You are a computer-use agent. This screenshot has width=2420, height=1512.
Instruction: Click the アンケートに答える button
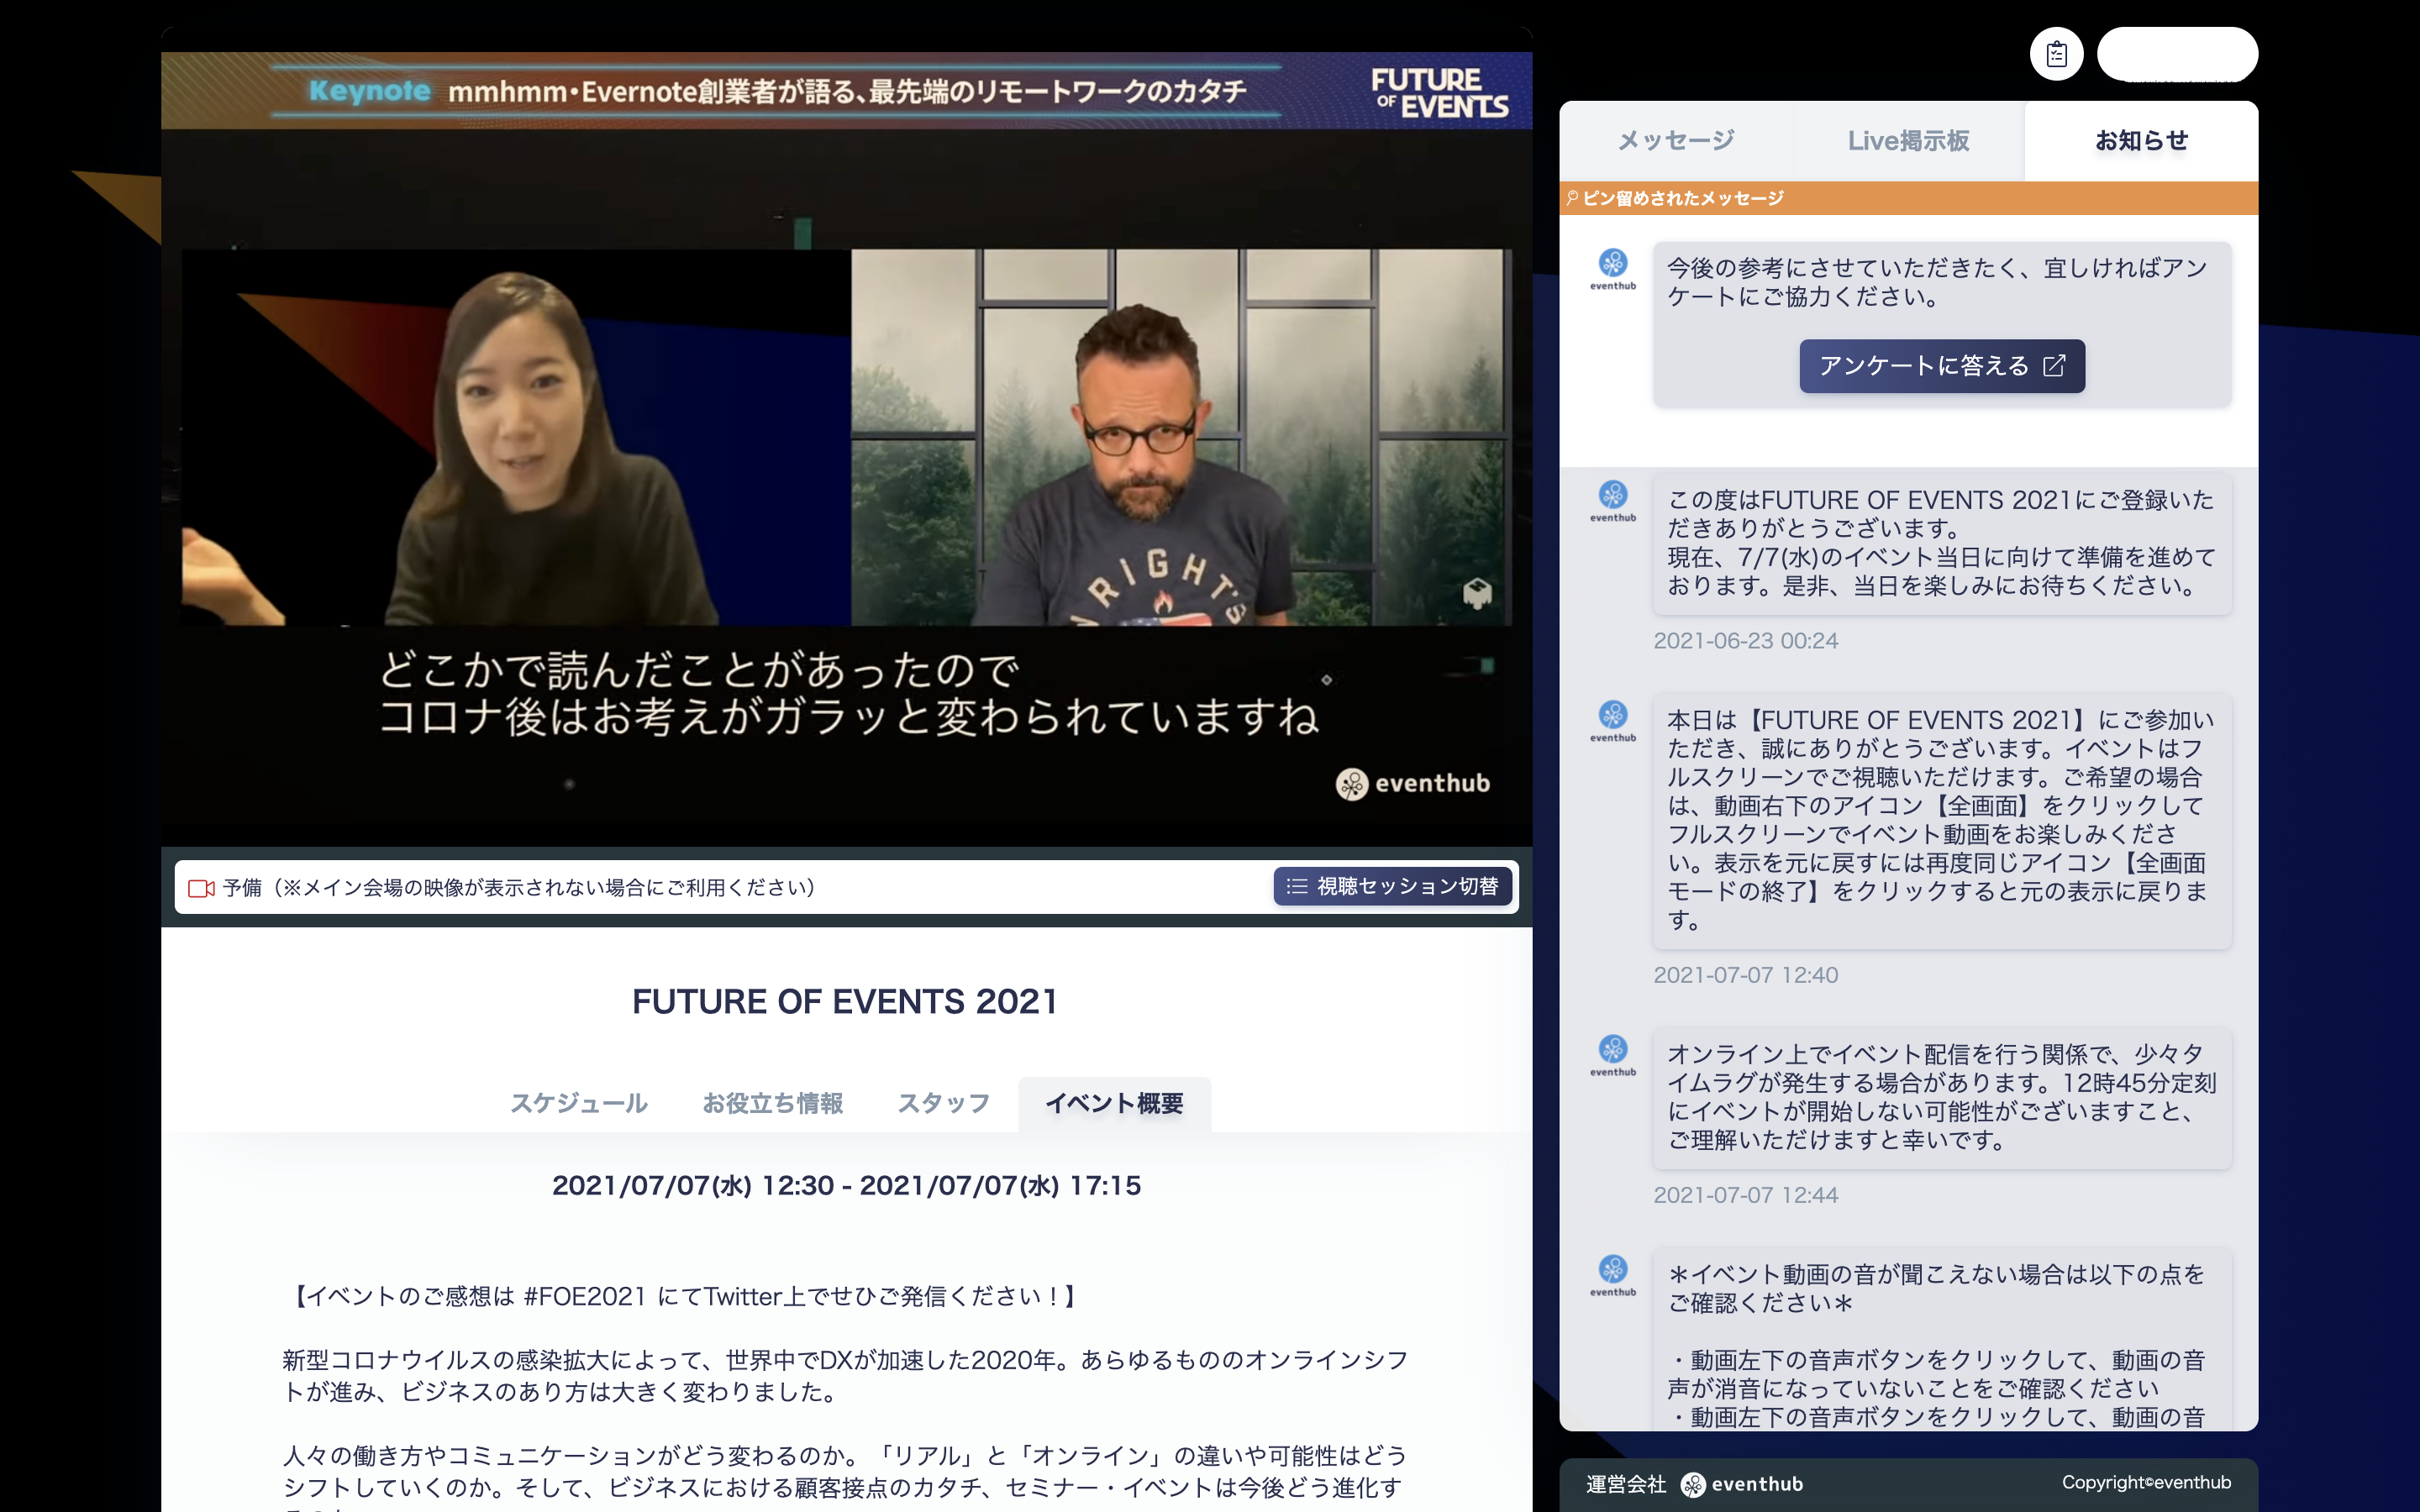[x=1941, y=366]
